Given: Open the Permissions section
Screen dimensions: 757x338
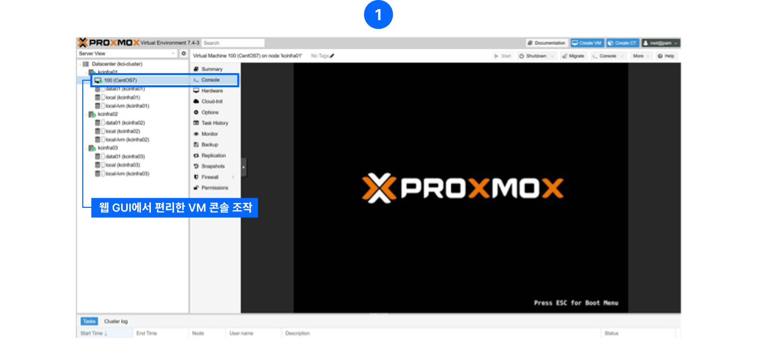Looking at the screenshot, I should pos(214,188).
